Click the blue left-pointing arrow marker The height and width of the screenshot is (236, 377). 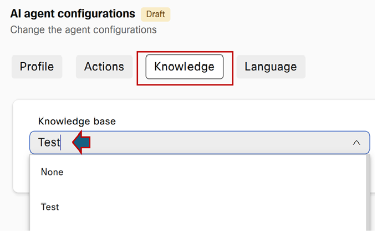coord(81,142)
